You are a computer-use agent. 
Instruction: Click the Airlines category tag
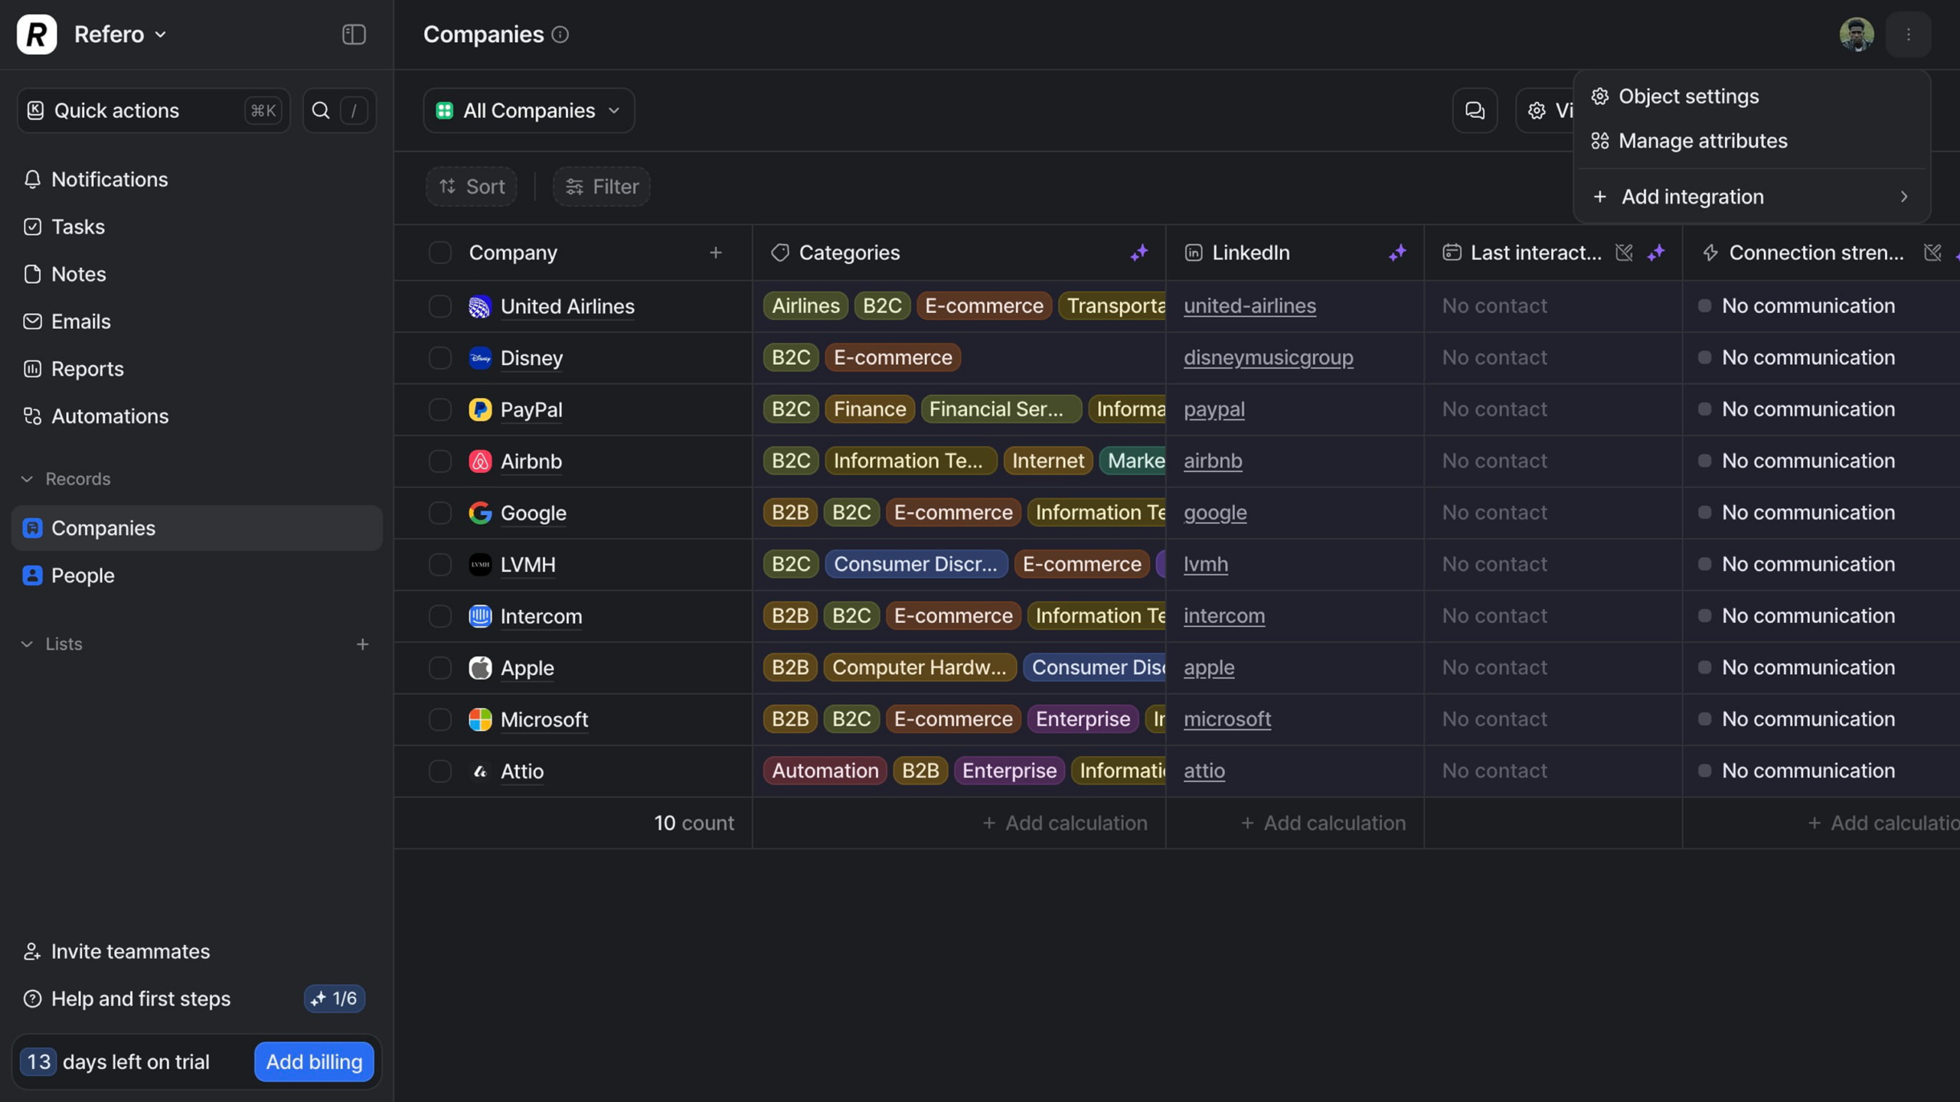tap(805, 306)
